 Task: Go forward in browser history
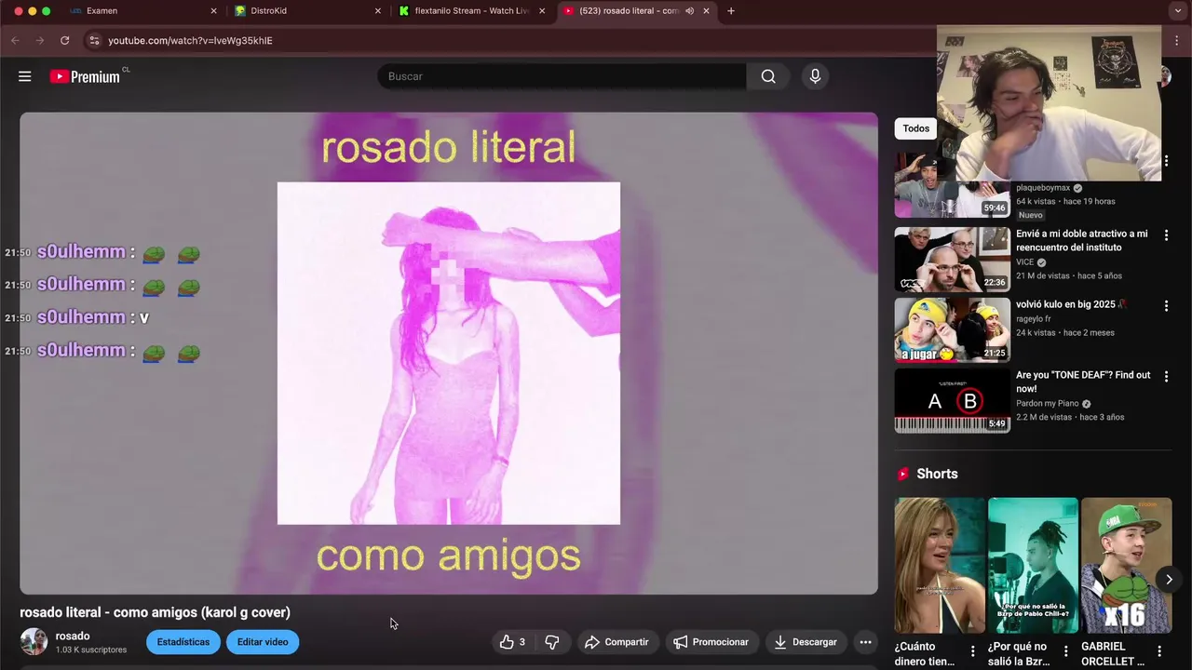click(39, 40)
